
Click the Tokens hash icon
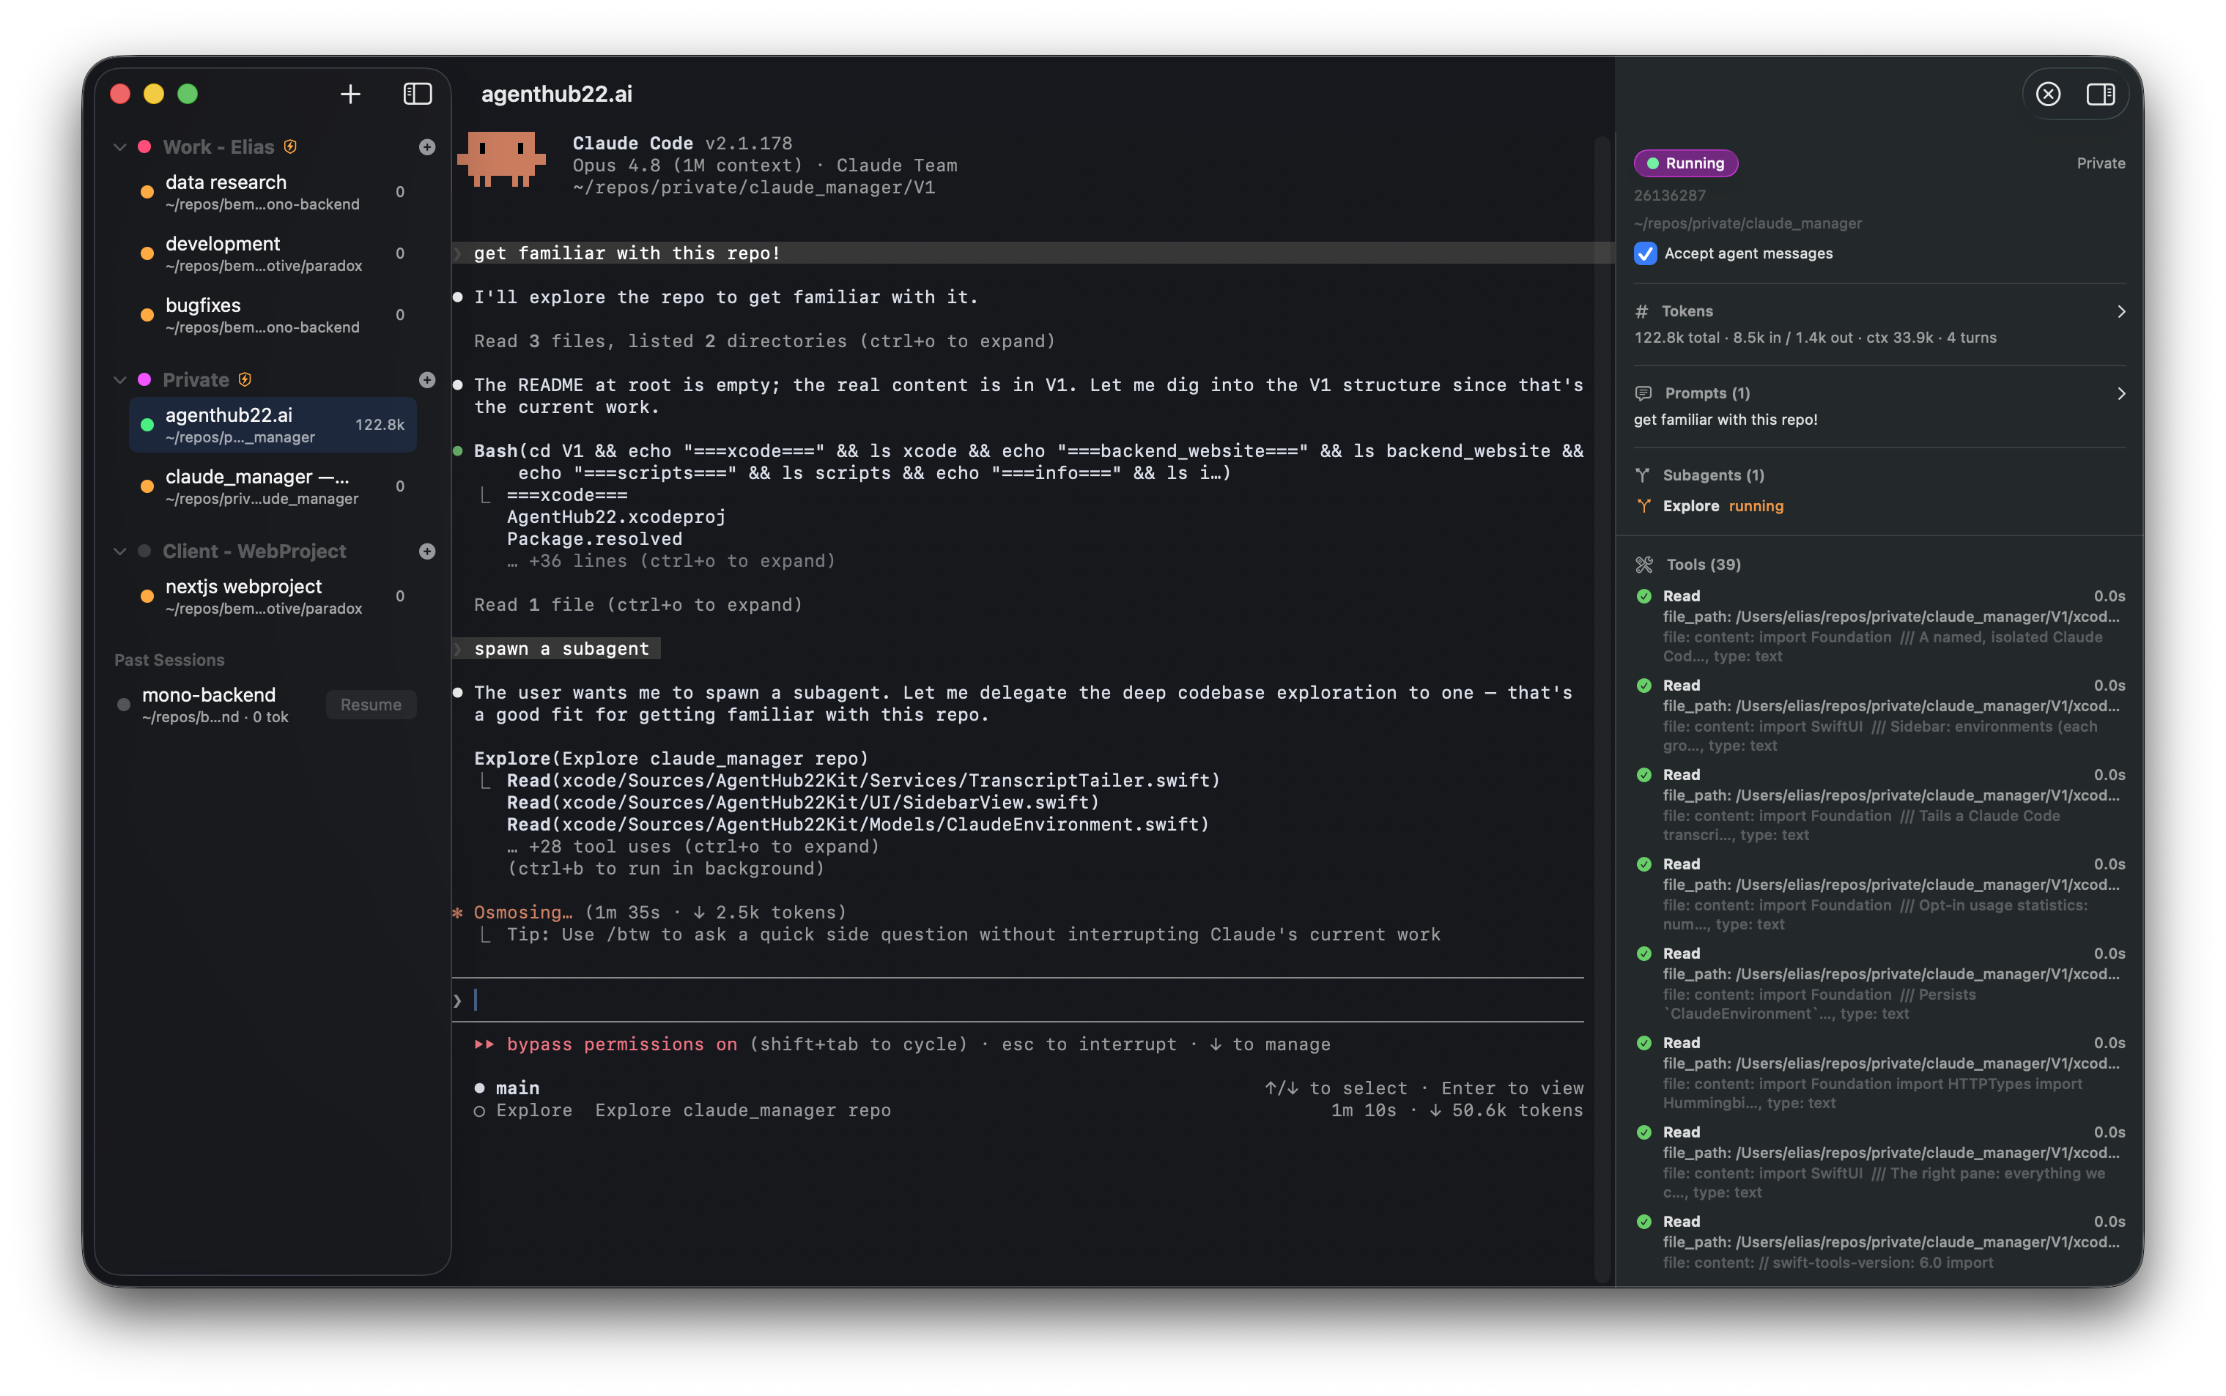tap(1642, 312)
